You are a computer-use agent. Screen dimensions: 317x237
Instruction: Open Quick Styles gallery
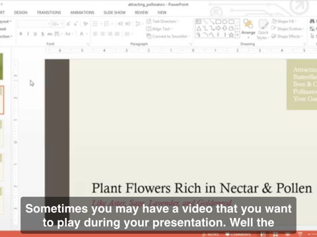click(x=263, y=29)
